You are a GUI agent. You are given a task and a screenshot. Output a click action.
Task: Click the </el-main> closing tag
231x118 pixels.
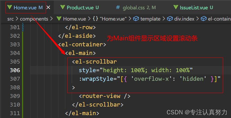point(82,113)
